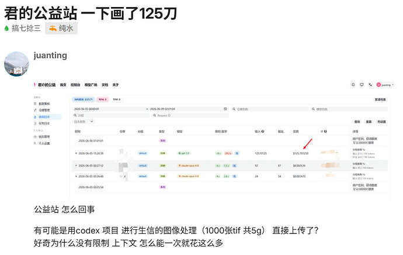
Task: Click the consumption $125.71 badge
Action: 84,99
